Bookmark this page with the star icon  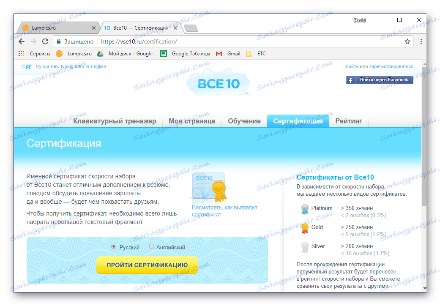[x=407, y=41]
